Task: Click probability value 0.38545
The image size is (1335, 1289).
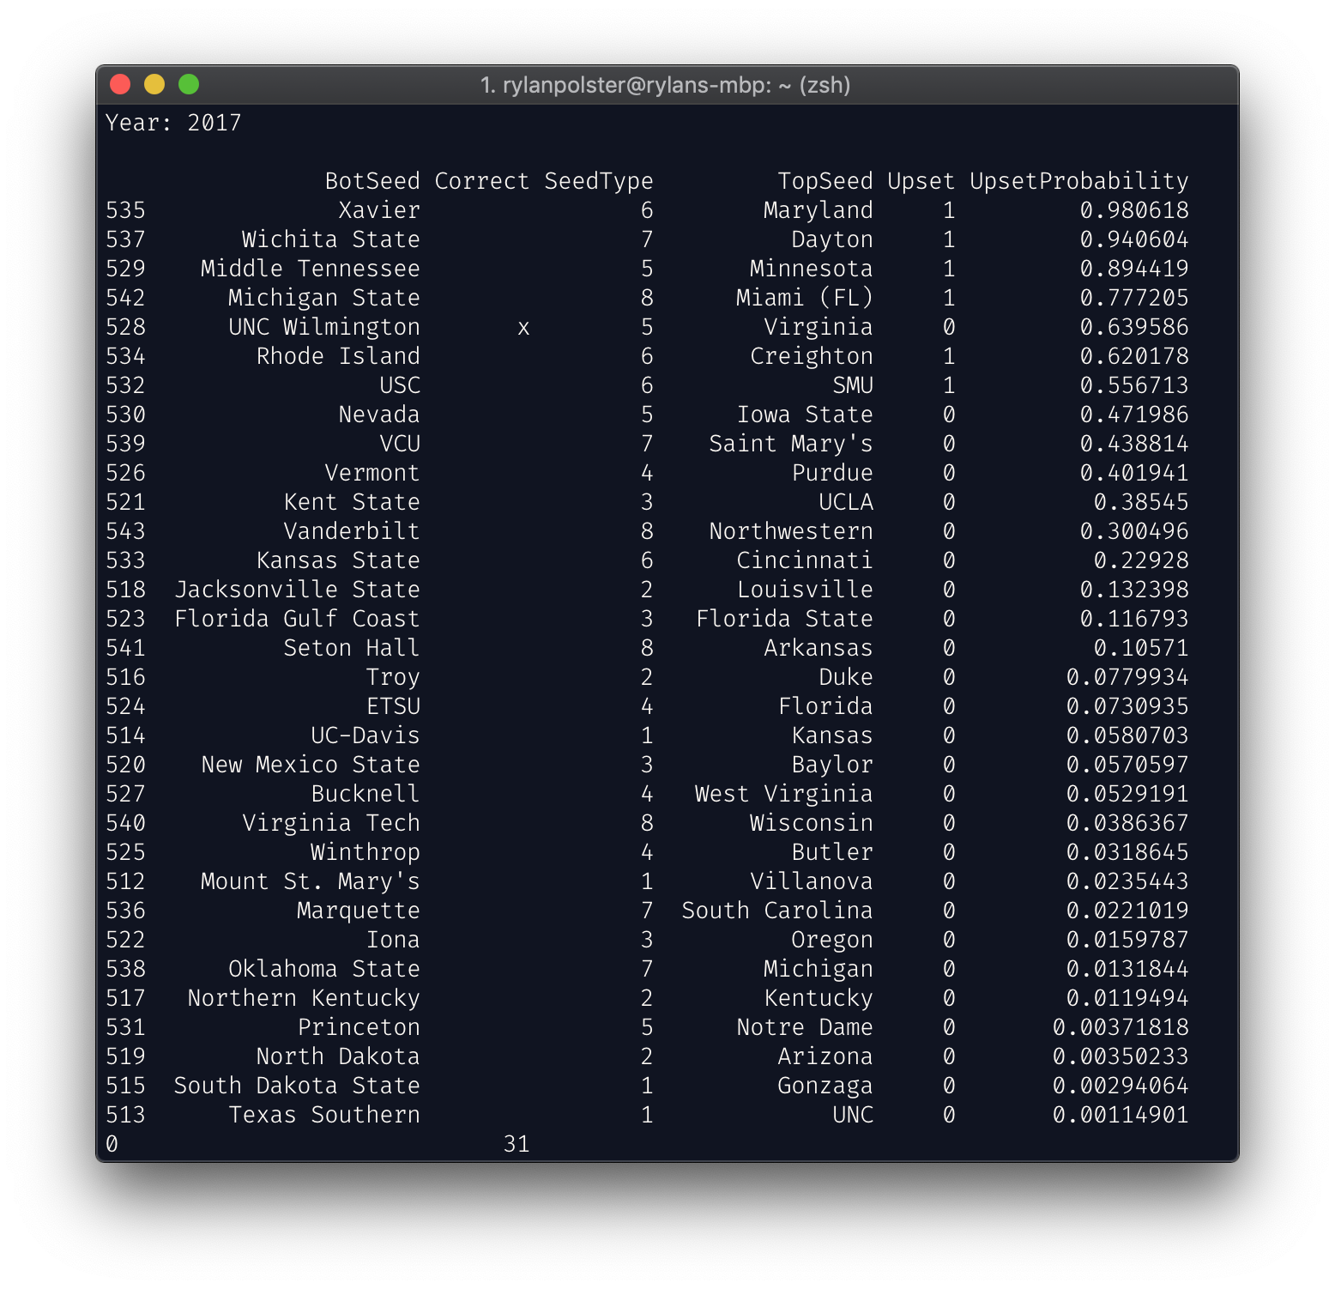Action: pos(1141,502)
